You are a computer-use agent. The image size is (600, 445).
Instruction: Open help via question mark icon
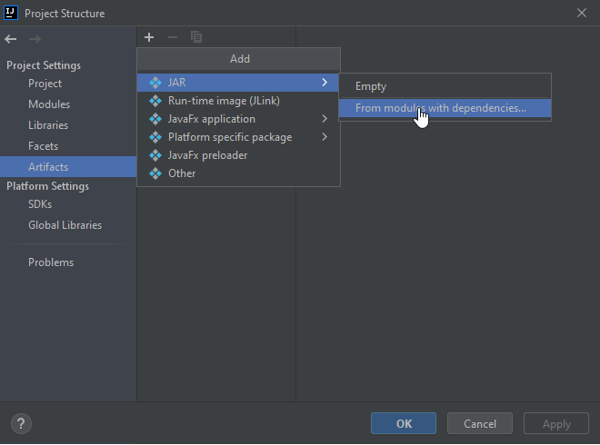tap(21, 423)
